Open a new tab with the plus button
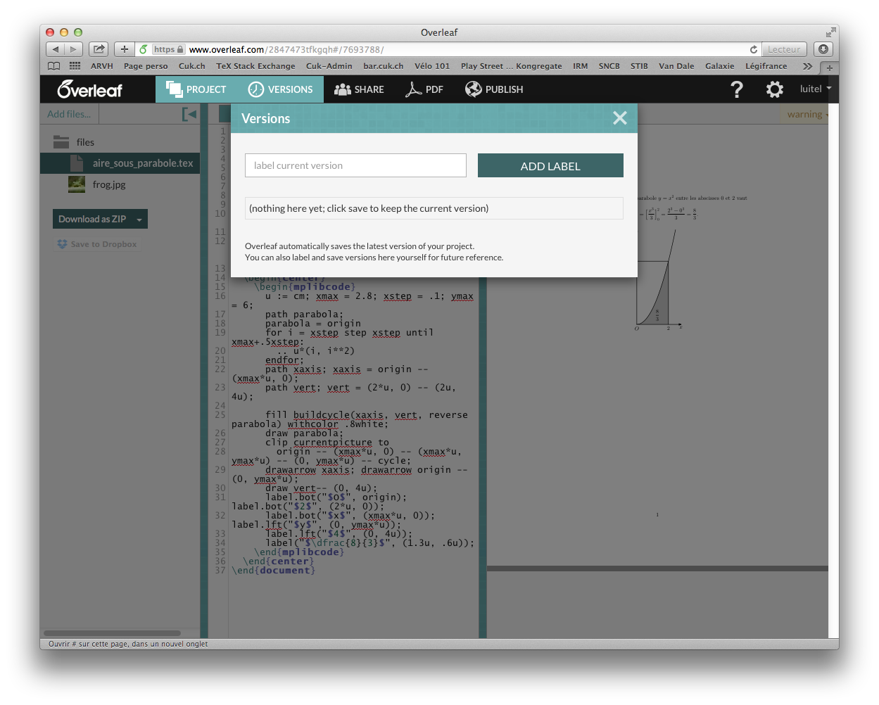Viewport: 879px width, 705px height. (830, 68)
